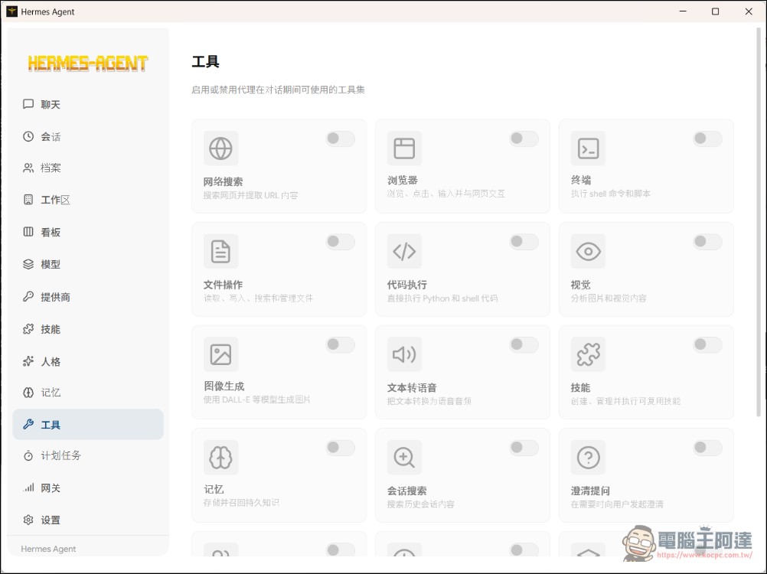Image resolution: width=767 pixels, height=574 pixels.
Task: Click the people icon beside 档案
Action: tap(28, 168)
